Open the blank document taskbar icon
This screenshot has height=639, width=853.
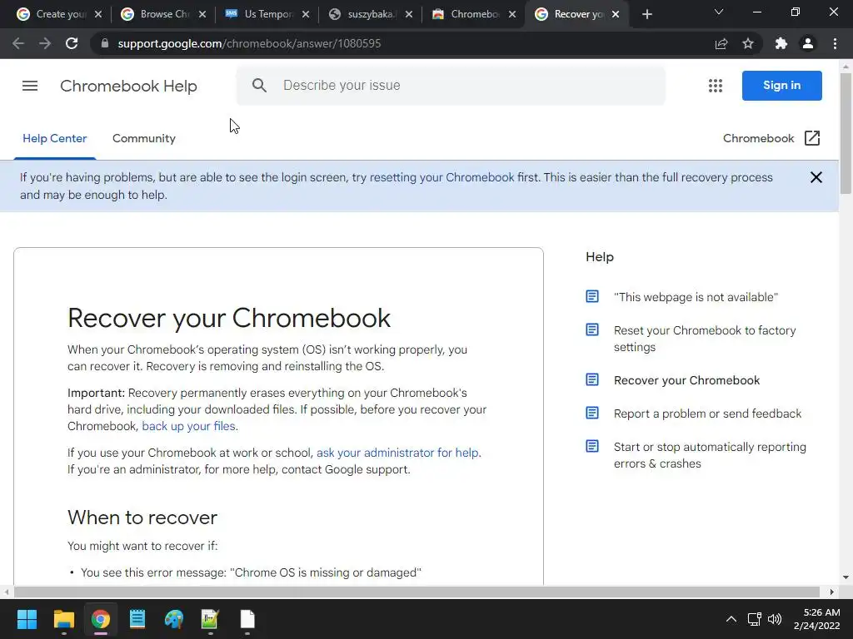click(247, 619)
